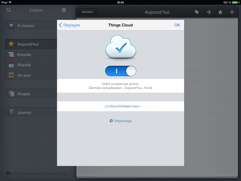Tap "Dernière actualisation" status in sidebar footer

click(x=40, y=173)
